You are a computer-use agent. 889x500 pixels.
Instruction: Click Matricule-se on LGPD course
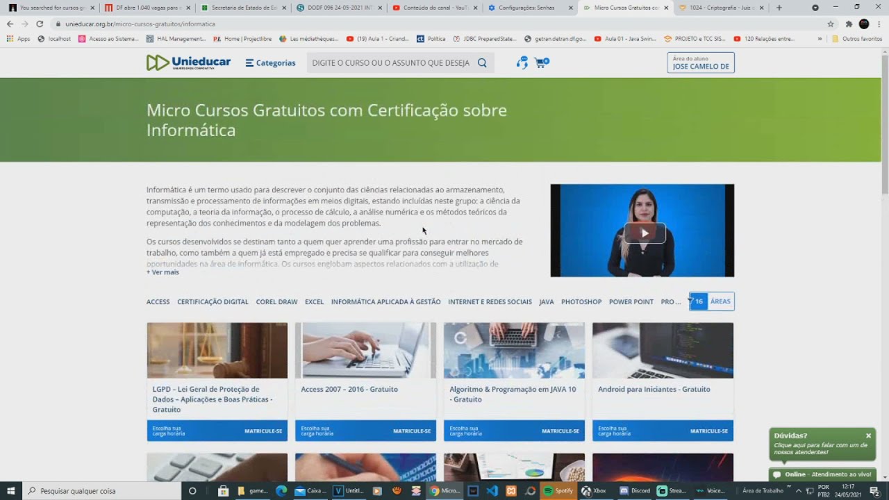(x=263, y=431)
